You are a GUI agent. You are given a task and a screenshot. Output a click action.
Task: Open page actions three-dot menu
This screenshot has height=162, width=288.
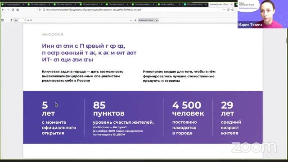224,10
